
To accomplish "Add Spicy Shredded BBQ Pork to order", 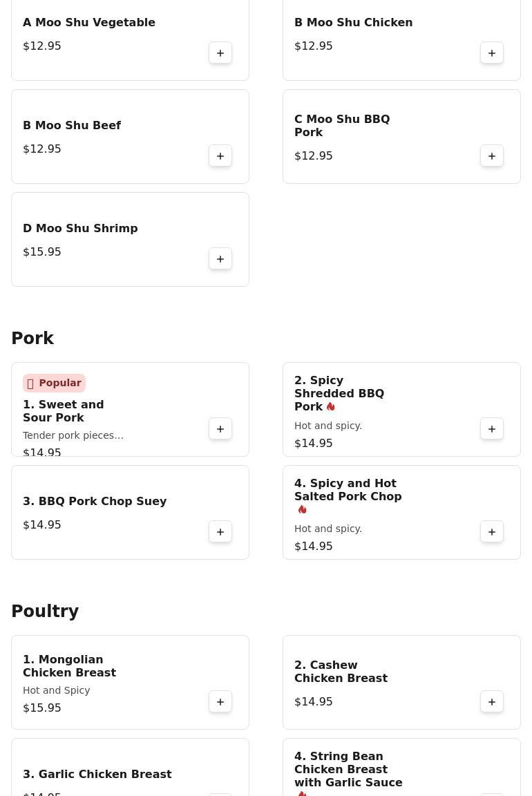I will [x=492, y=429].
